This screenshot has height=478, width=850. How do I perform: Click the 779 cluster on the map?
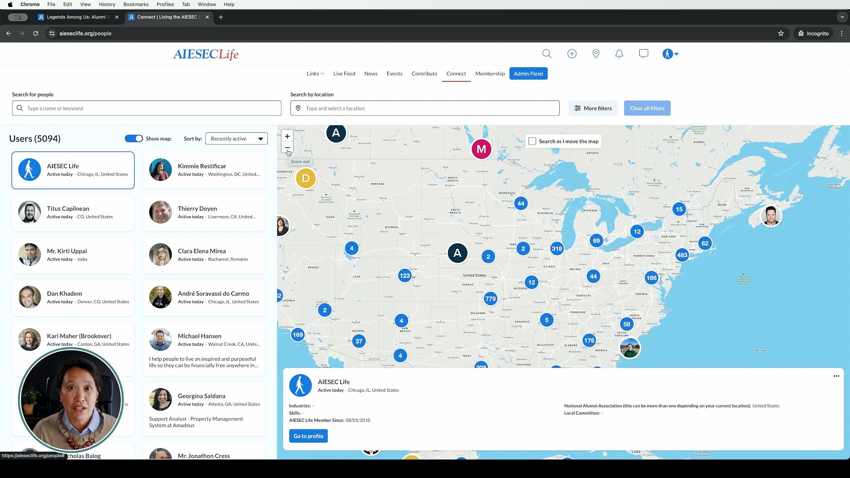[491, 299]
